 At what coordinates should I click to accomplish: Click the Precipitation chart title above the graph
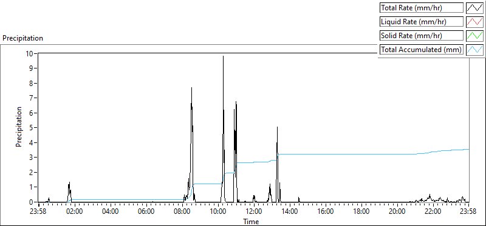click(x=22, y=38)
